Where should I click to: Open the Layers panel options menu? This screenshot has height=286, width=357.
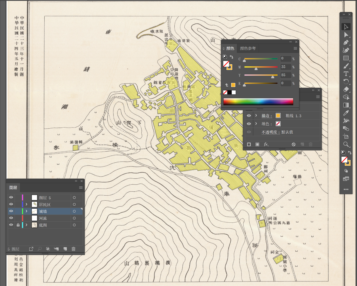[x=81, y=188]
